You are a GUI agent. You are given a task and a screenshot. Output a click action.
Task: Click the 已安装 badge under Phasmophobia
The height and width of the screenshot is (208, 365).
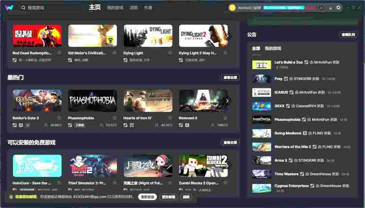(80, 125)
